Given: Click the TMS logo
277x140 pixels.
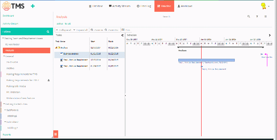Looking at the screenshot, I should 13,6.
